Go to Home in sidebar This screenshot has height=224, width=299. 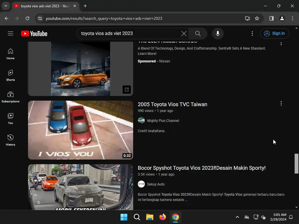(x=11, y=54)
